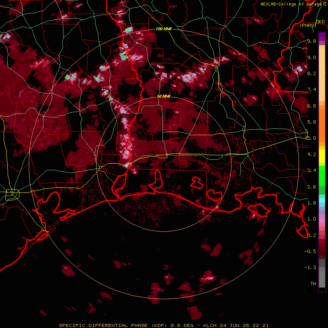Click the 0.2 value on the color scale
The image size is (328, 328).
tap(312, 235)
